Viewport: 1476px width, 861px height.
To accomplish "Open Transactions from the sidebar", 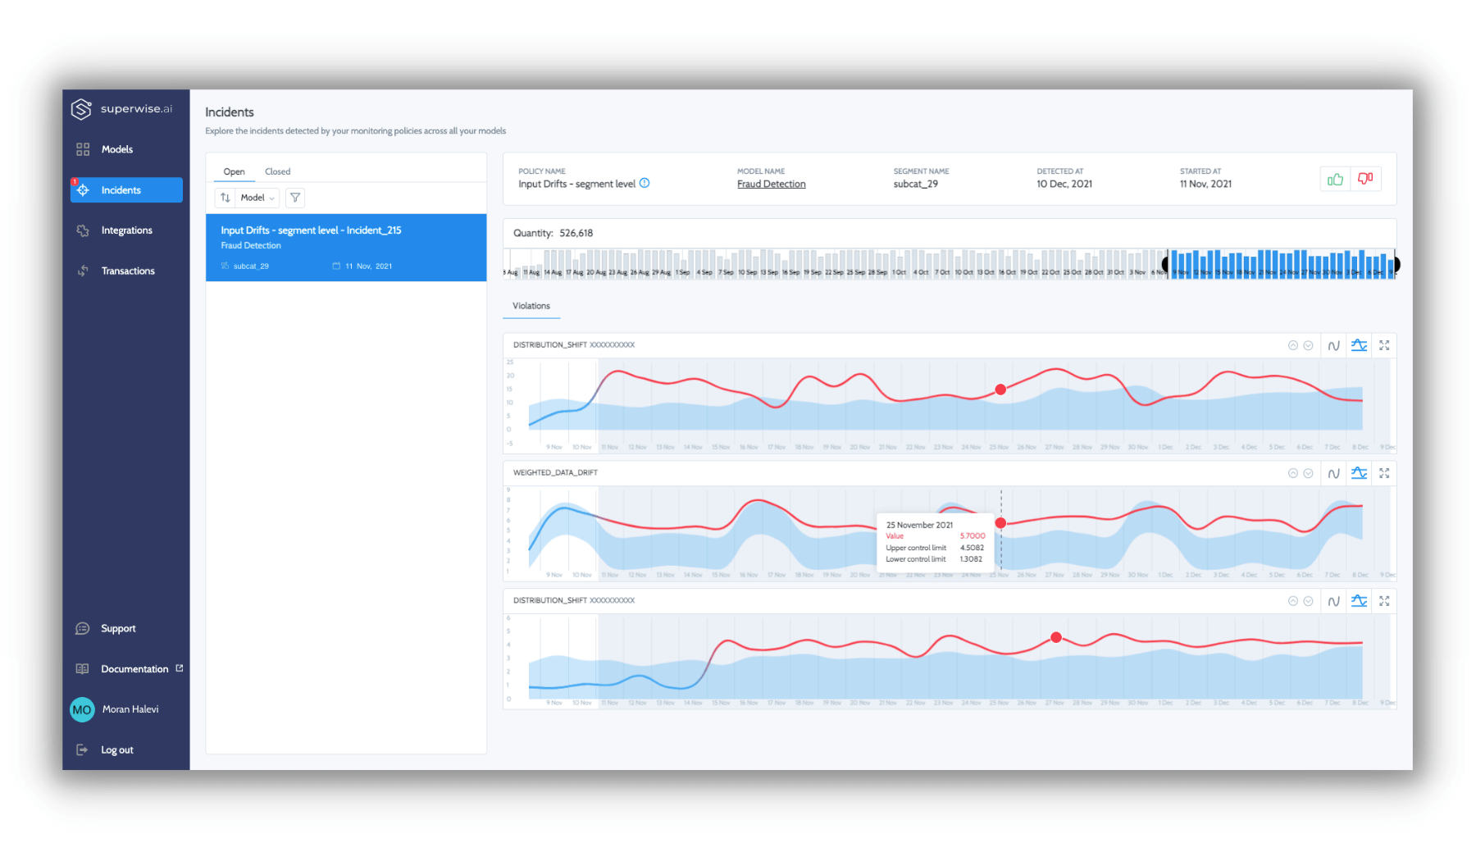I will coord(128,271).
